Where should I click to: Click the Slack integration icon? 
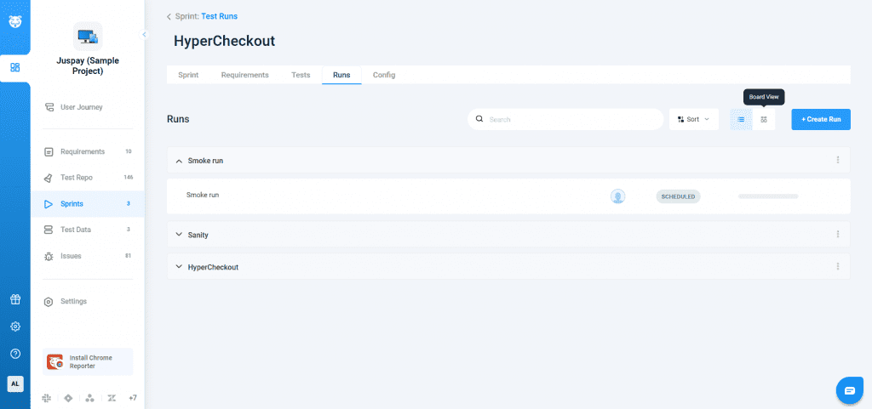point(45,398)
